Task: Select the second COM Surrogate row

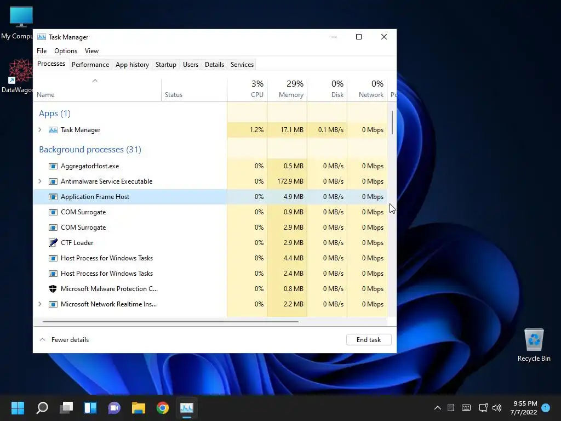Action: [x=210, y=227]
